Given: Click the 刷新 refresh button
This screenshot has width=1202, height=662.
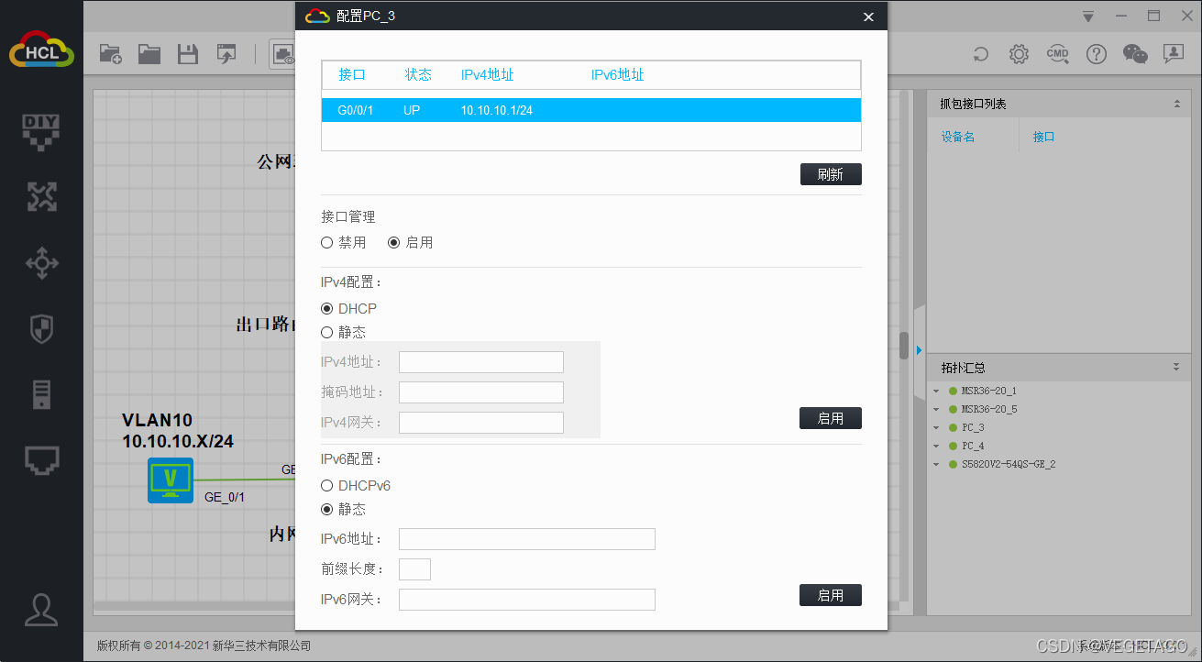Looking at the screenshot, I should point(830,174).
